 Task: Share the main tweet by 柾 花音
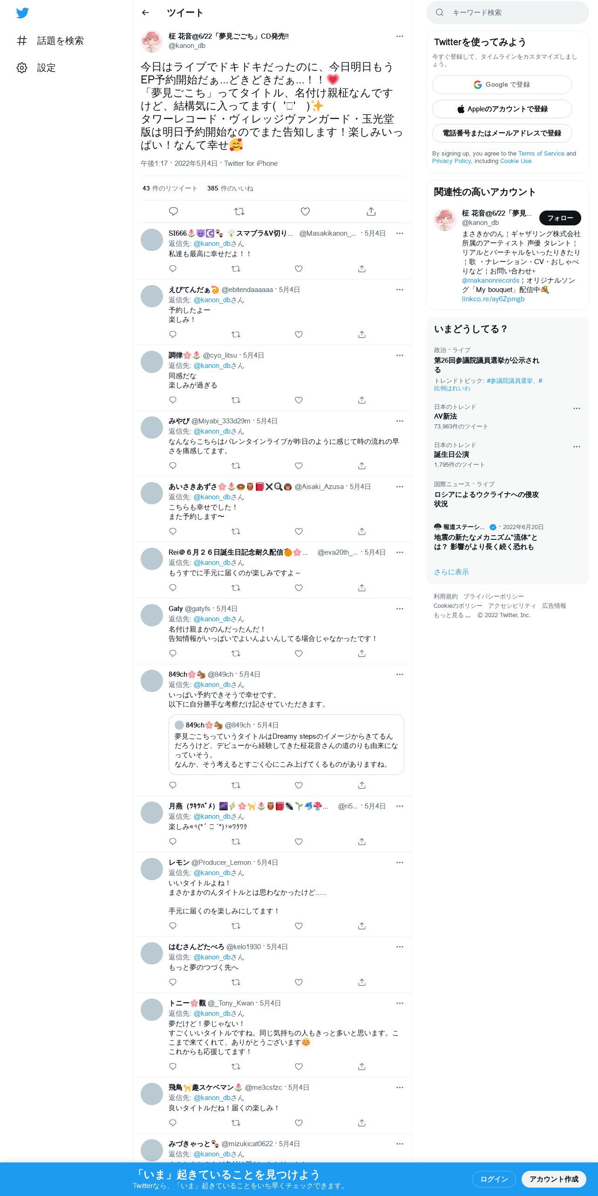(x=371, y=211)
